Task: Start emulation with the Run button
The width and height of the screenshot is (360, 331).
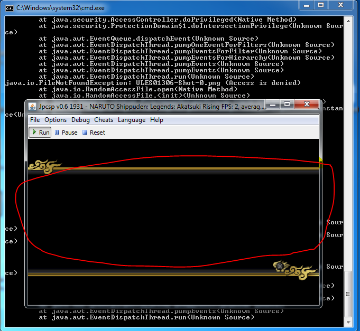Action: 40,133
